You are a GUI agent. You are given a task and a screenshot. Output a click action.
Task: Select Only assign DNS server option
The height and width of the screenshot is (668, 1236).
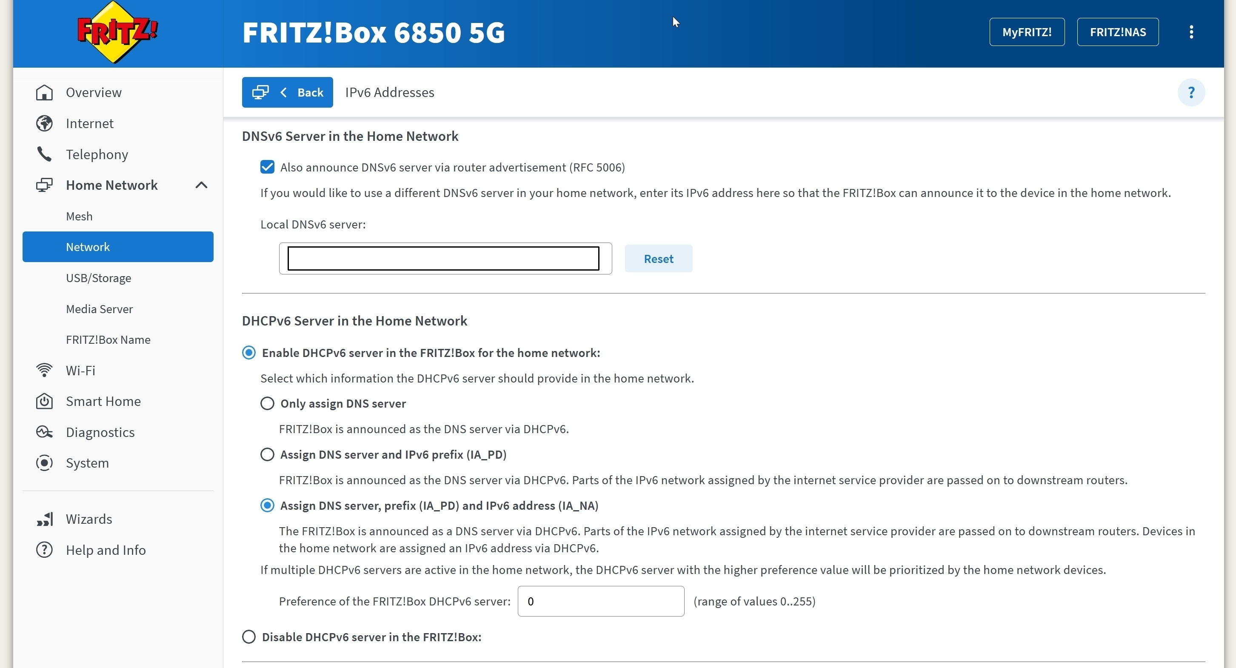pyautogui.click(x=267, y=404)
